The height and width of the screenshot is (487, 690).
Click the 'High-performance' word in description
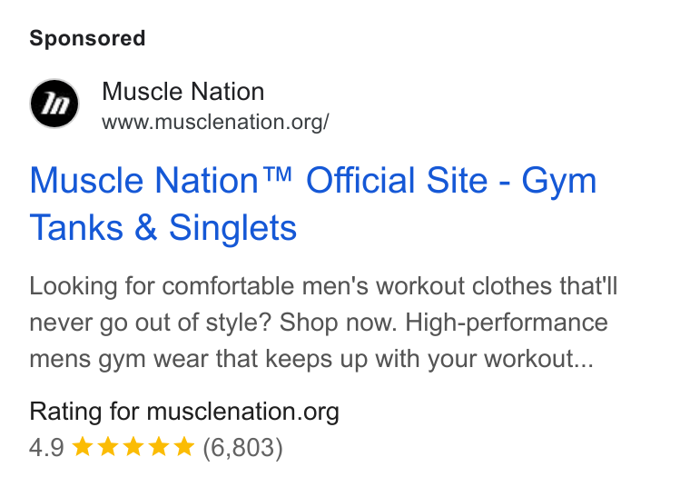tap(507, 323)
